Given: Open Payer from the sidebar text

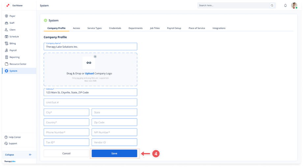Looking at the screenshot, I should pyautogui.click(x=13, y=16).
